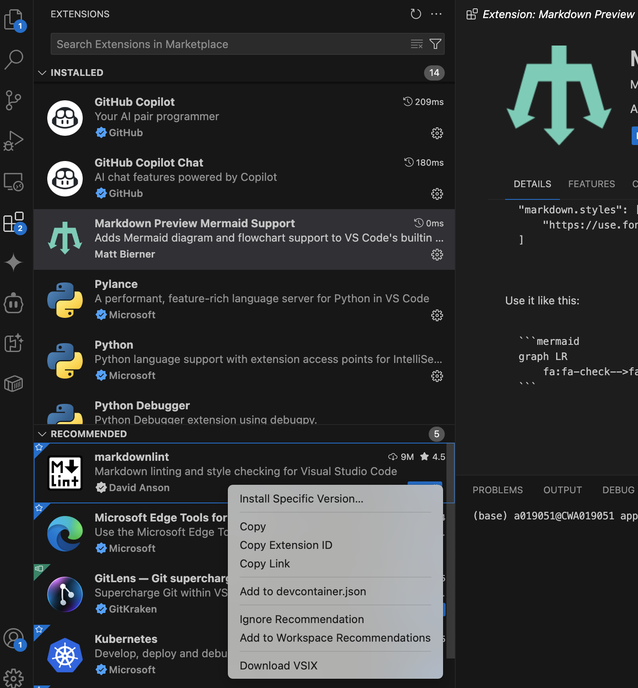Collapse the INSTALLED section

pyautogui.click(x=42, y=73)
